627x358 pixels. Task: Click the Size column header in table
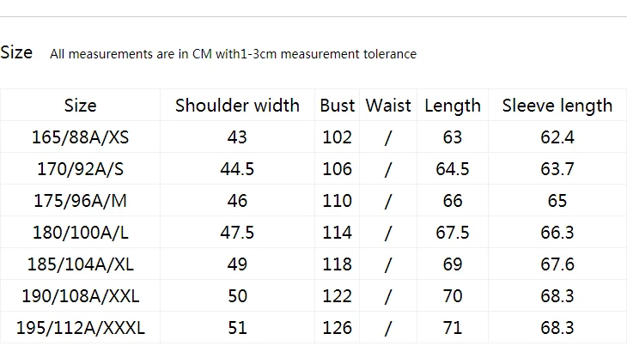(x=81, y=106)
